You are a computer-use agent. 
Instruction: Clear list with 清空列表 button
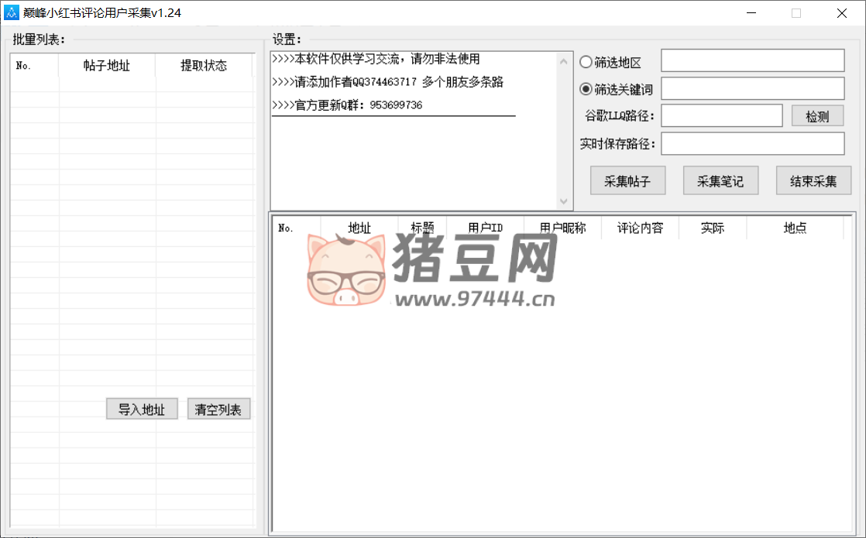218,409
